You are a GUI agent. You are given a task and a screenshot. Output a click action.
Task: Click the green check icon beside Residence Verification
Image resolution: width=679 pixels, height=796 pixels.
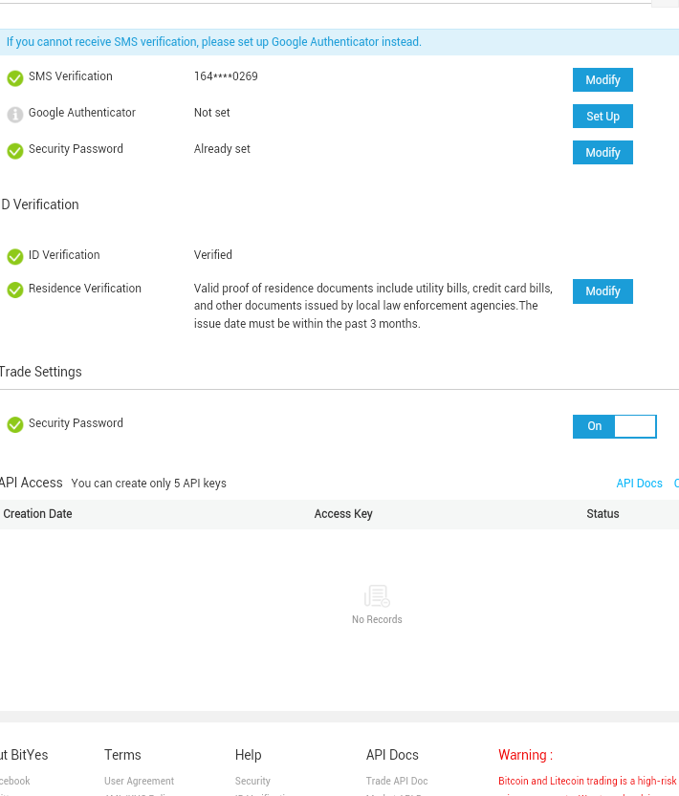click(x=15, y=290)
